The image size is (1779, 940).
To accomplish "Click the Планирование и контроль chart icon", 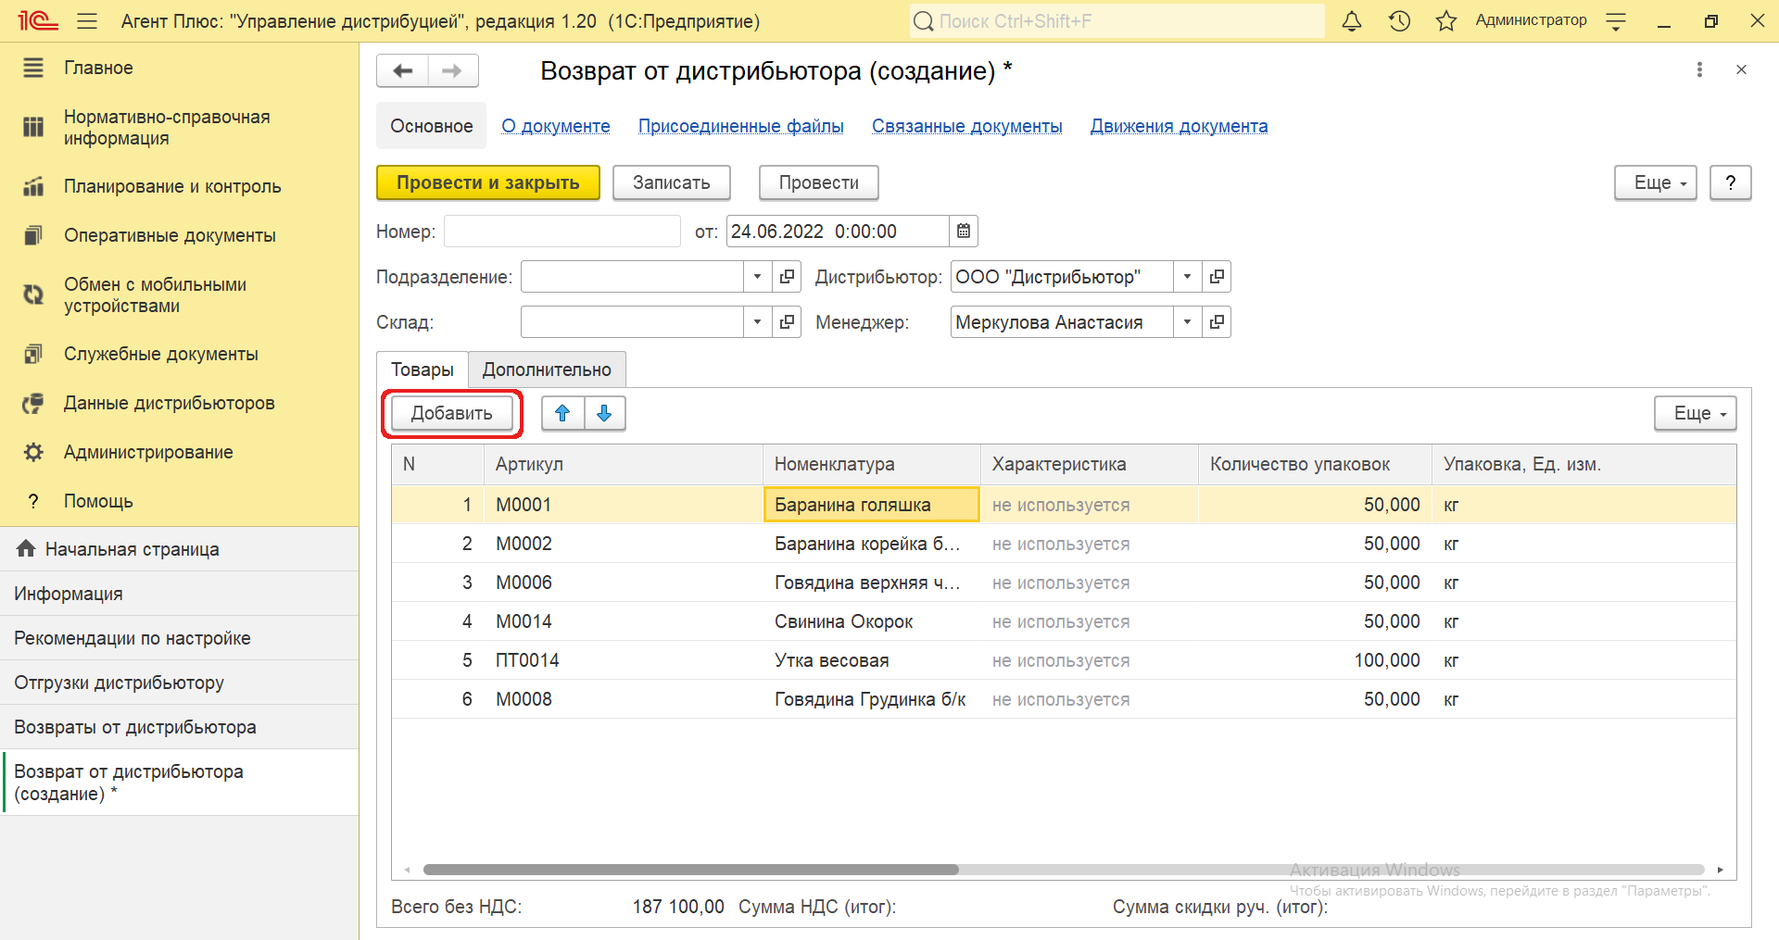I will (x=33, y=186).
